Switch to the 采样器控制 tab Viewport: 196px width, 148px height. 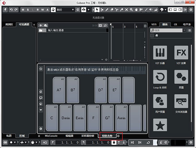(x=88, y=136)
